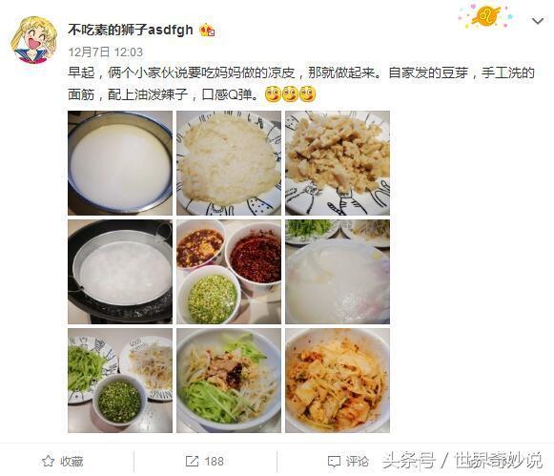Click the member crown badge beside username
This screenshot has height=476, width=554.
point(208,31)
